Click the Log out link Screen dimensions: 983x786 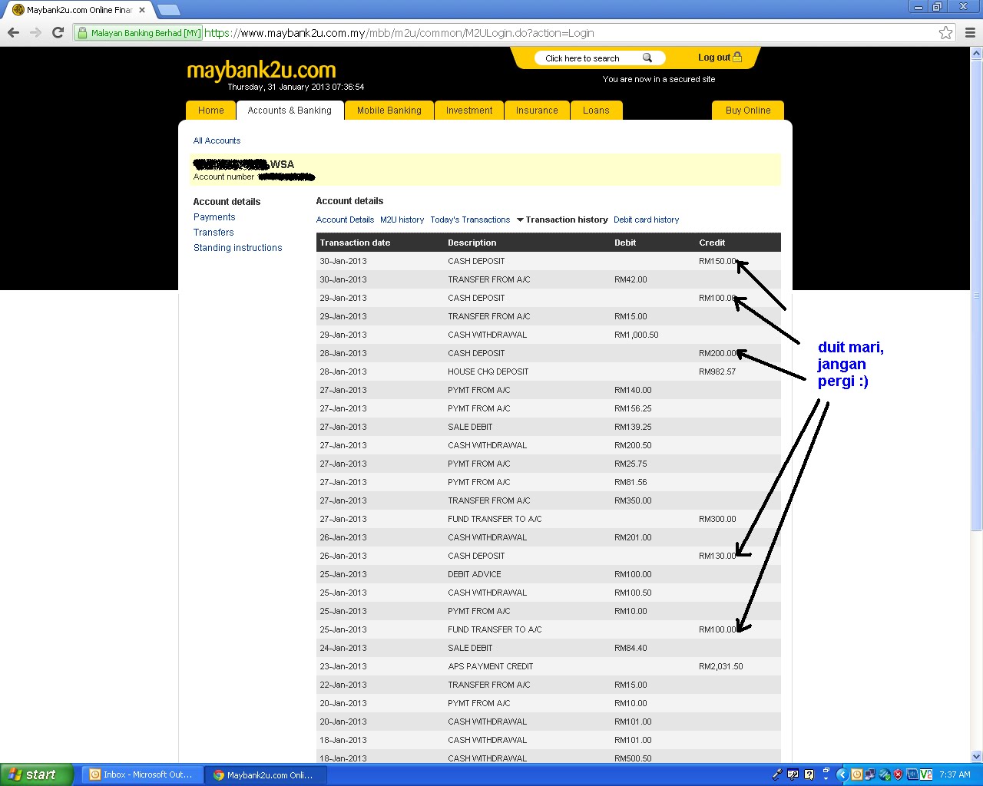[x=713, y=58]
